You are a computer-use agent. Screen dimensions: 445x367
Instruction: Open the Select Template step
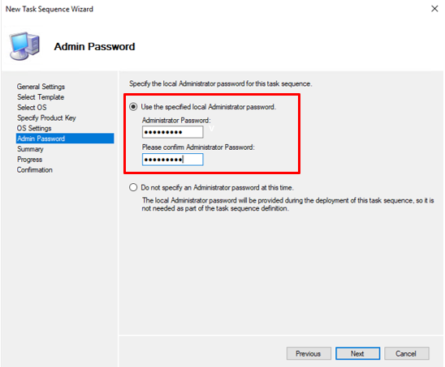pos(41,97)
